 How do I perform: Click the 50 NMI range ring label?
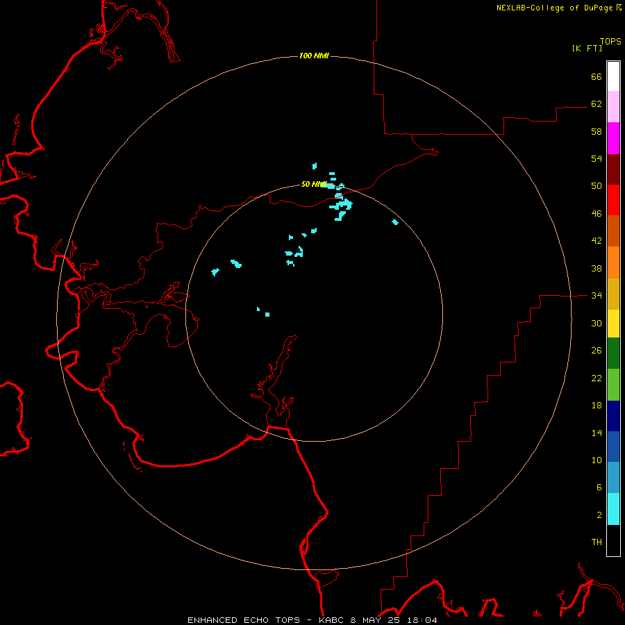click(x=314, y=184)
